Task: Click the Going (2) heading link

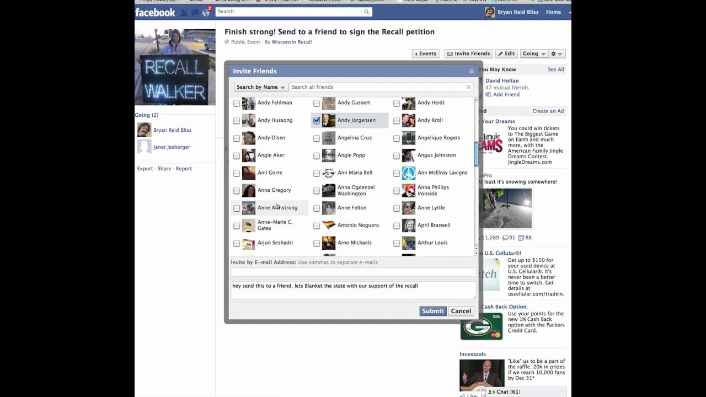Action: [x=147, y=115]
